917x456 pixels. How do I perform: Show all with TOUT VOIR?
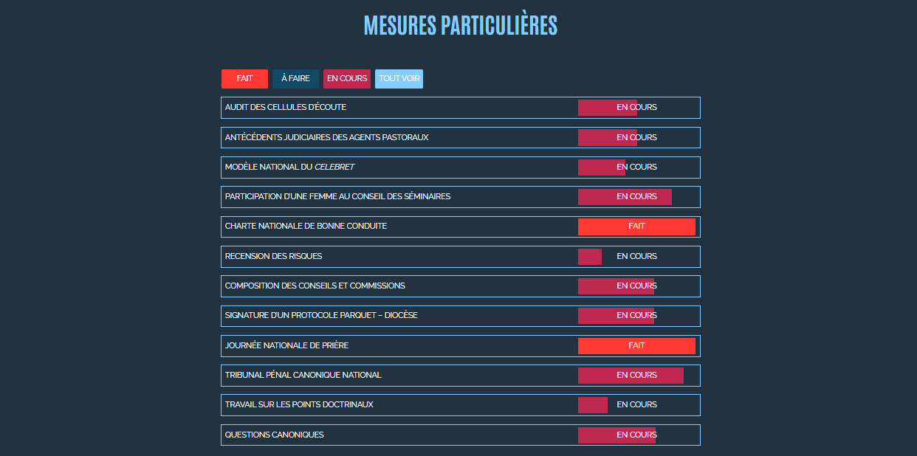coord(399,79)
